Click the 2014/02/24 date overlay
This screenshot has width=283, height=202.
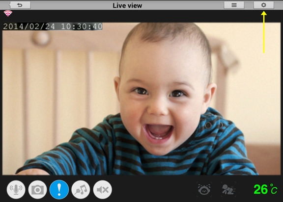(x=29, y=26)
